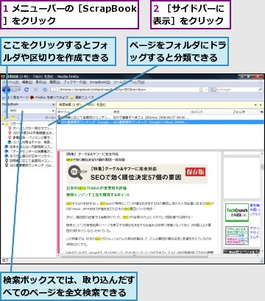
Task: Click the red 保存版 badge
Action: pyautogui.click(x=195, y=172)
